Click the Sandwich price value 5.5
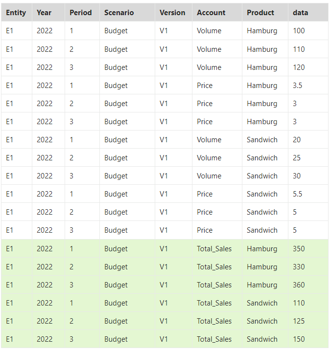Screen dimensions: 331x351 click(x=297, y=194)
